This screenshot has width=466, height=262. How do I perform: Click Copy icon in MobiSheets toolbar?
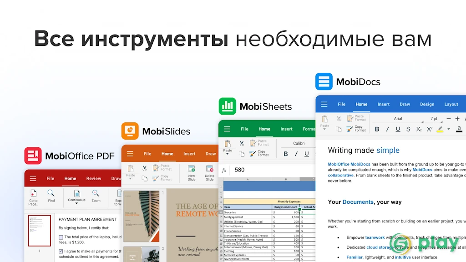tap(242, 154)
